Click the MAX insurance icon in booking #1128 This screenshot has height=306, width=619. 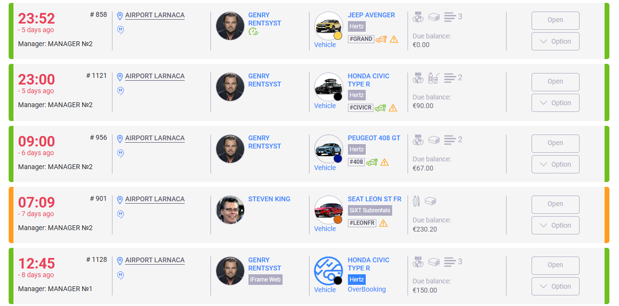418,262
